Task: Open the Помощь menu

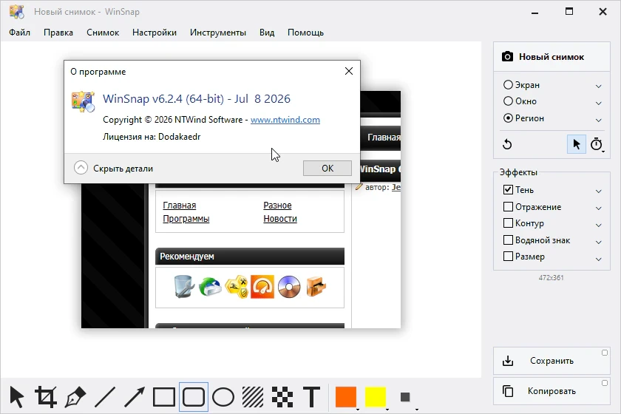Action: 305,33
